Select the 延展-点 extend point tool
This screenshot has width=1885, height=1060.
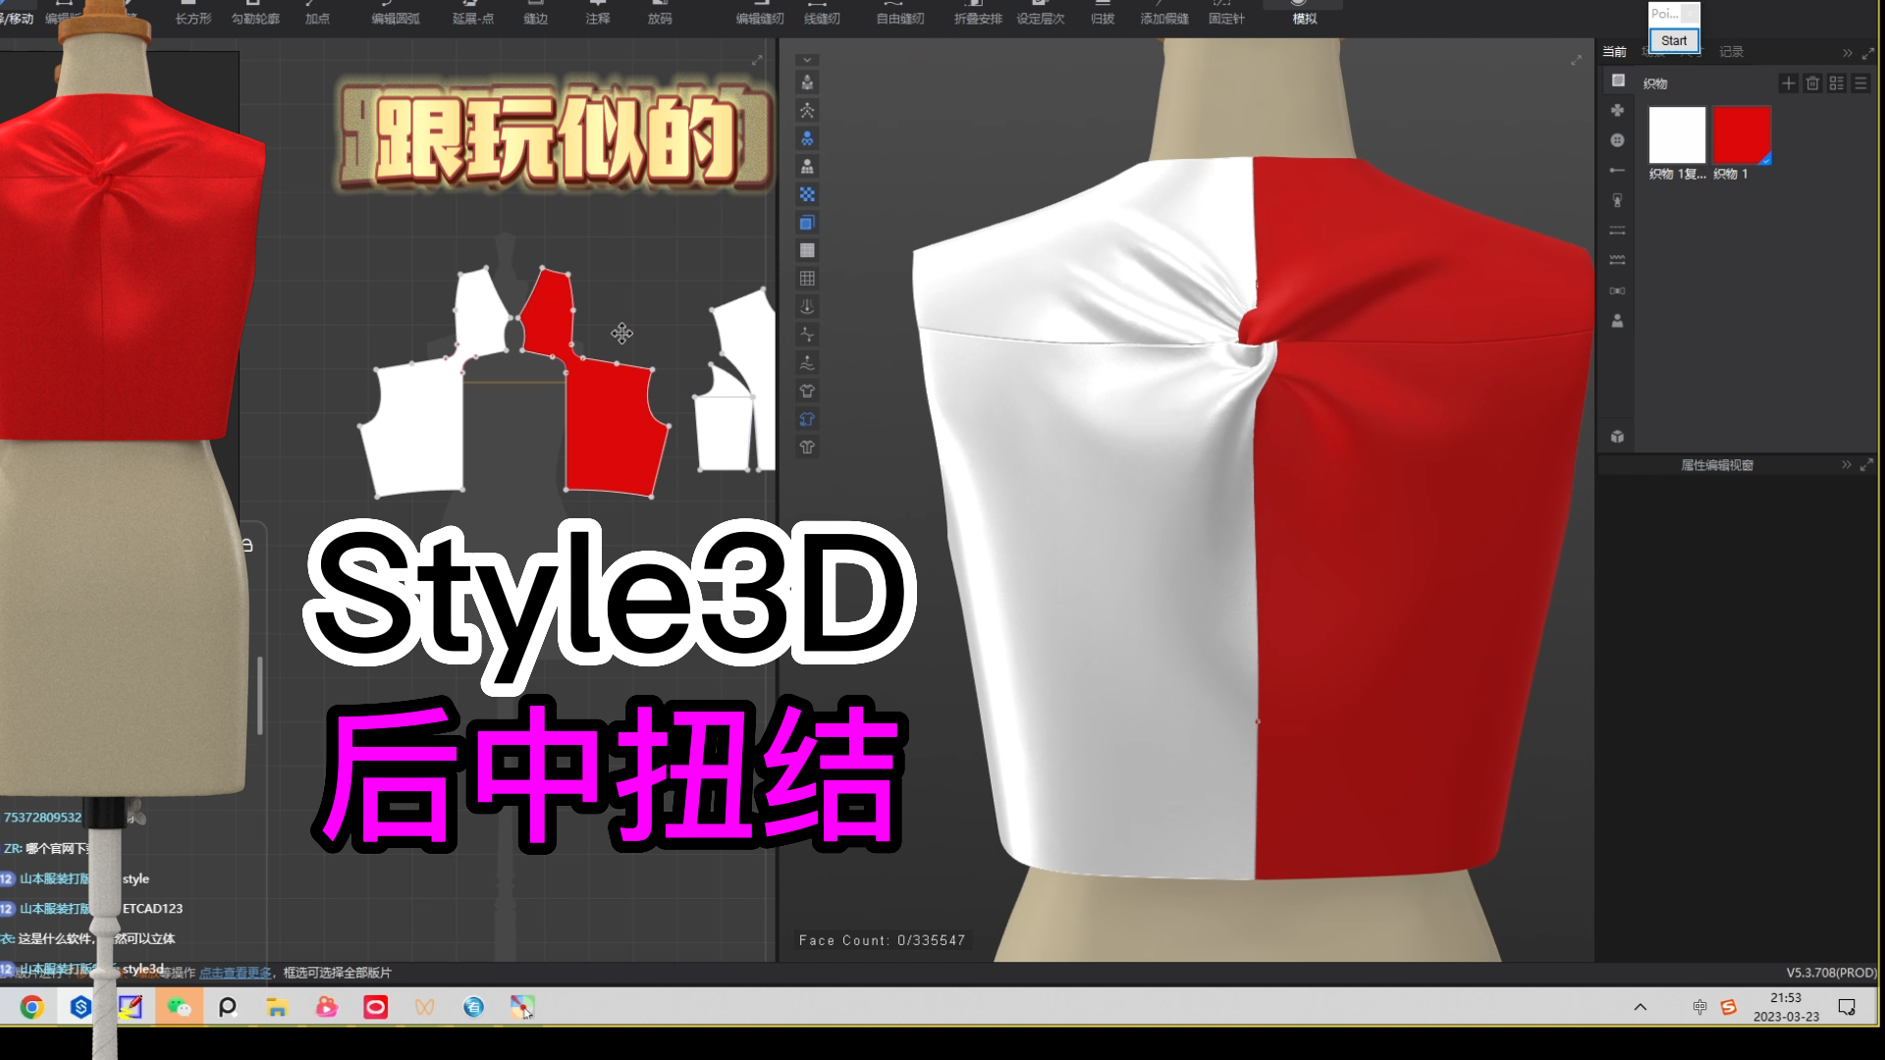tap(472, 14)
